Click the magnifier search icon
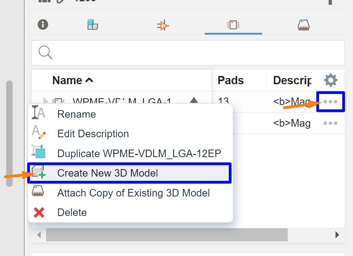 point(45,52)
